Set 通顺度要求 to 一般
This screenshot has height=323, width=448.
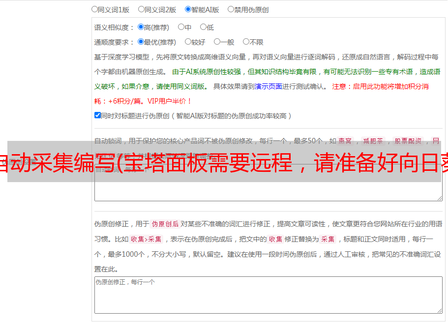click(x=217, y=42)
